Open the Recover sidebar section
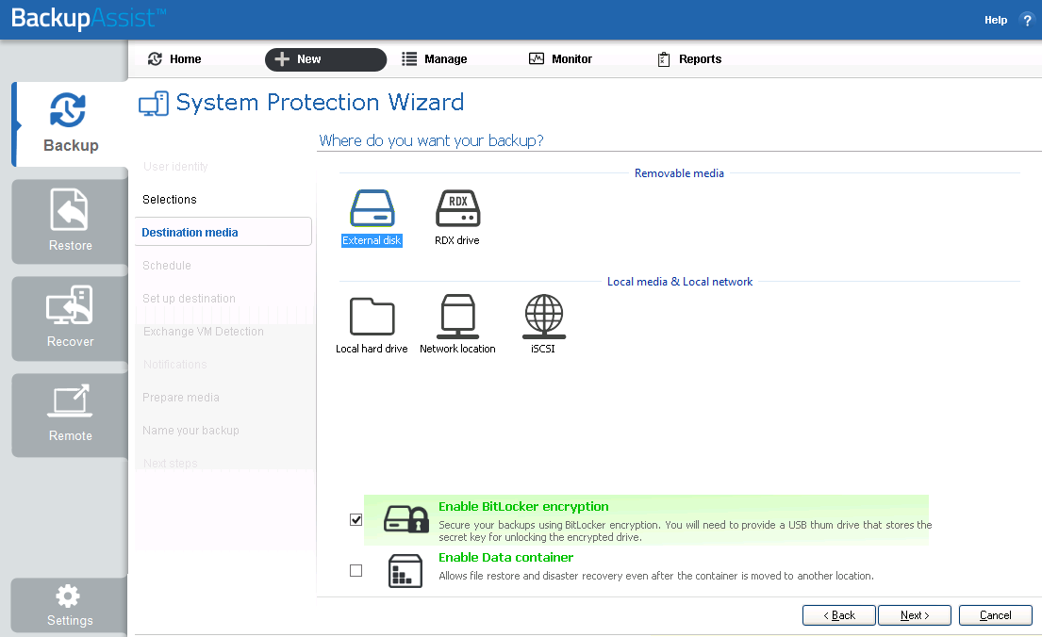The height and width of the screenshot is (637, 1042). (71, 318)
